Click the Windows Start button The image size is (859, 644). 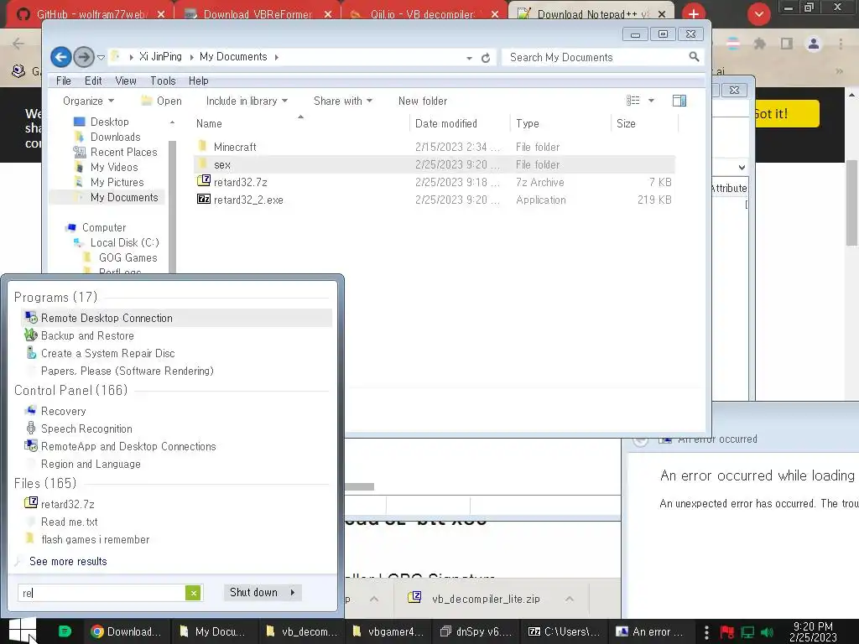(x=23, y=630)
